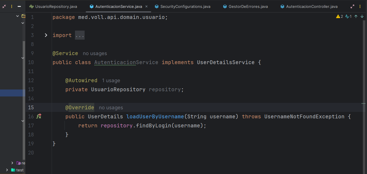Click 'String username' parameter on line 16
The height and width of the screenshot is (174, 367).
point(211,117)
